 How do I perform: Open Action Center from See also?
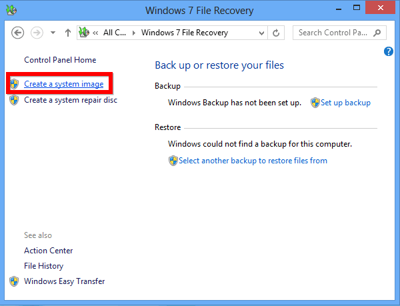point(48,251)
